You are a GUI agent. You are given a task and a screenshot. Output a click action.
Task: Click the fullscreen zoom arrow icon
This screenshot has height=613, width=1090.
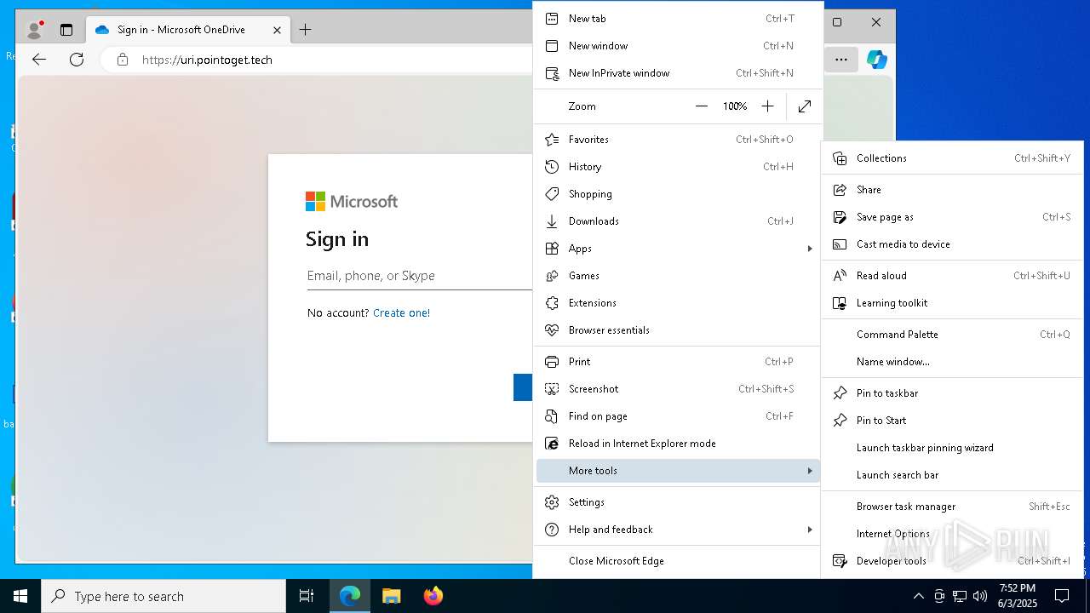(805, 106)
